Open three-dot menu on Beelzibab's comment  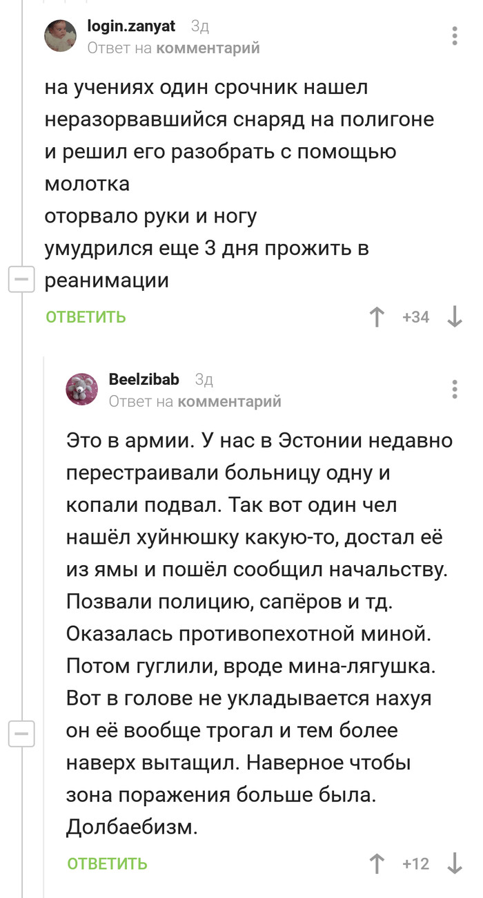coord(455,389)
